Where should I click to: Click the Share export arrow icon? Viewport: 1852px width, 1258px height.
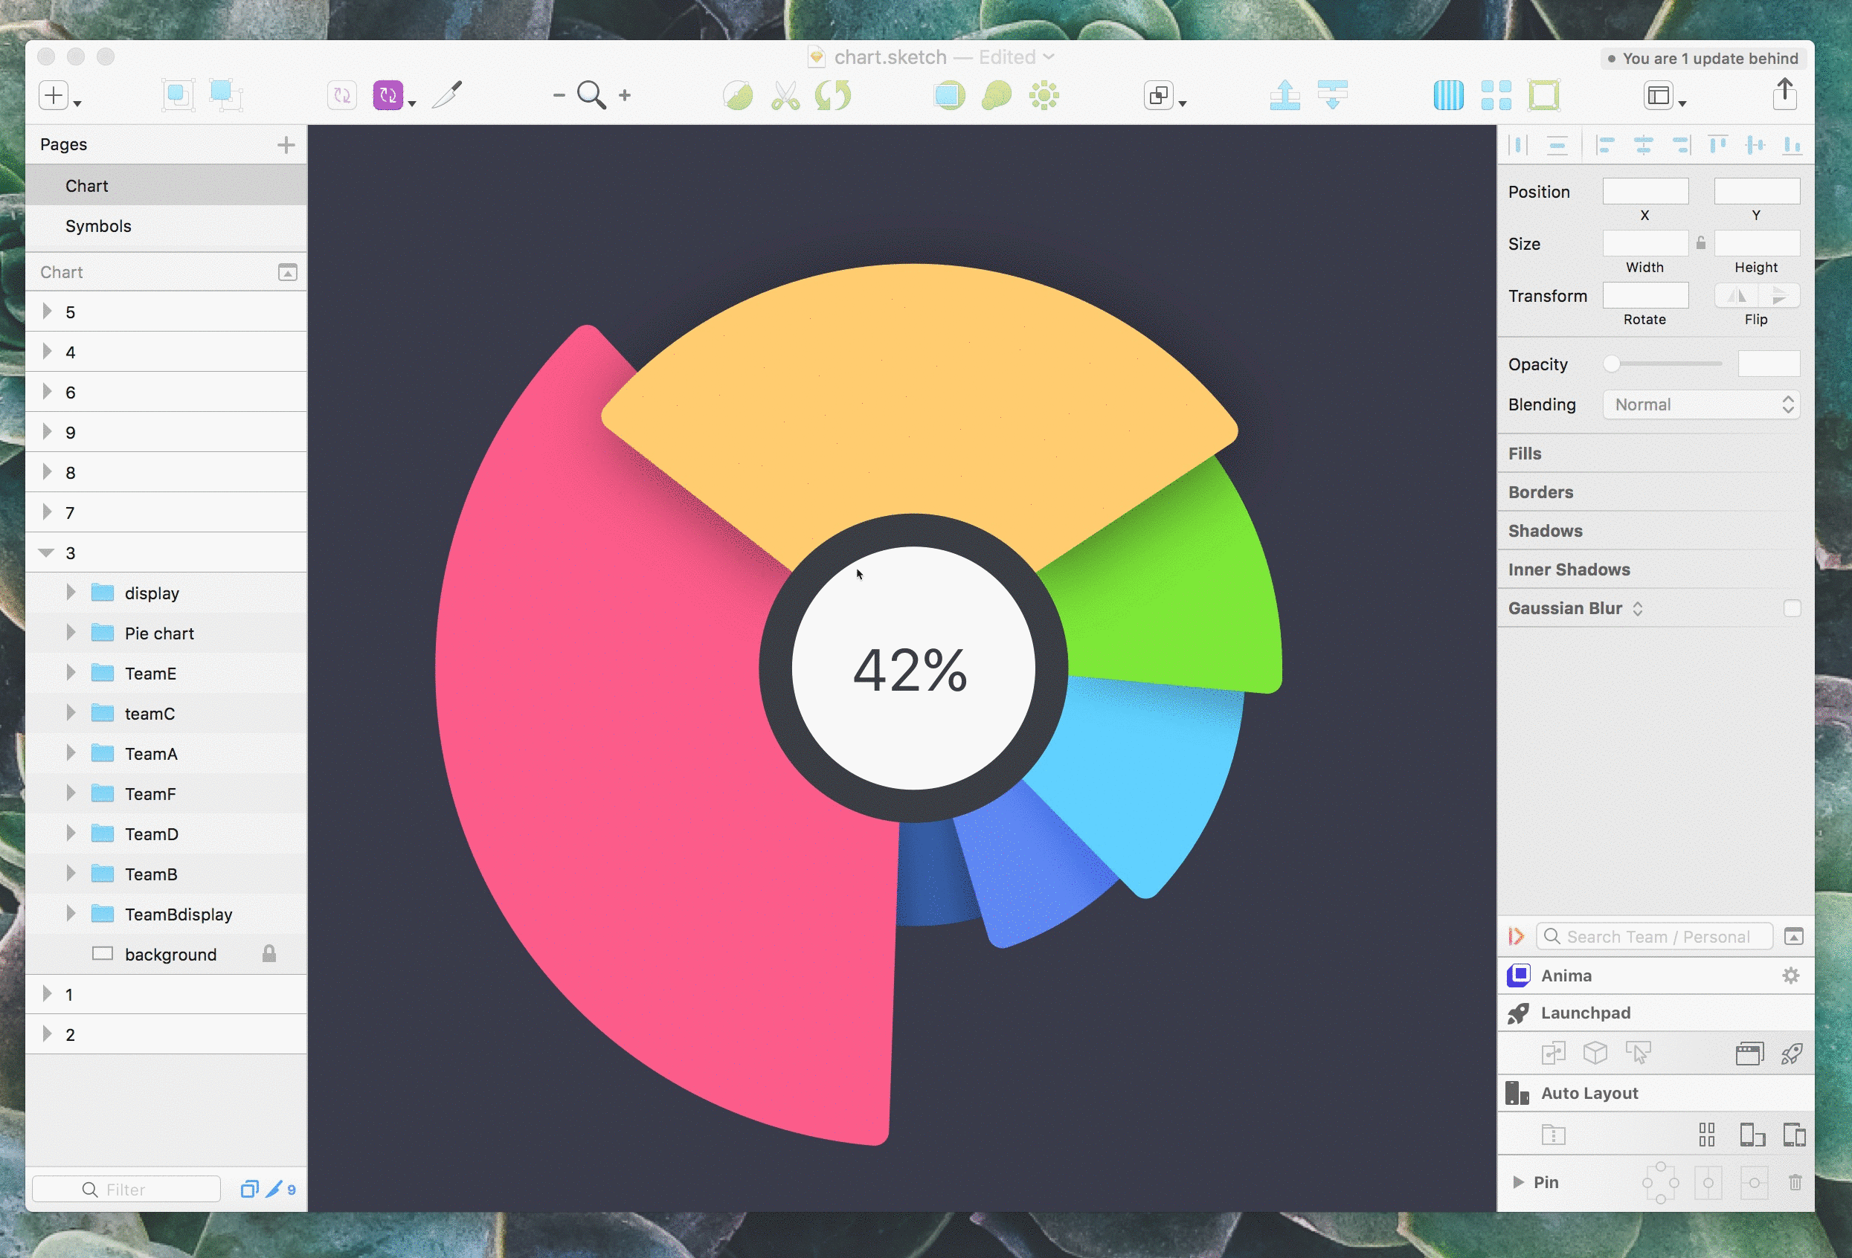(1784, 94)
